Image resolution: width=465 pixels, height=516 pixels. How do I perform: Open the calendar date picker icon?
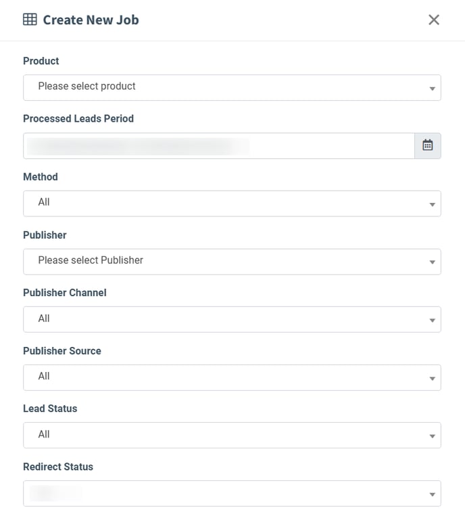(x=428, y=145)
